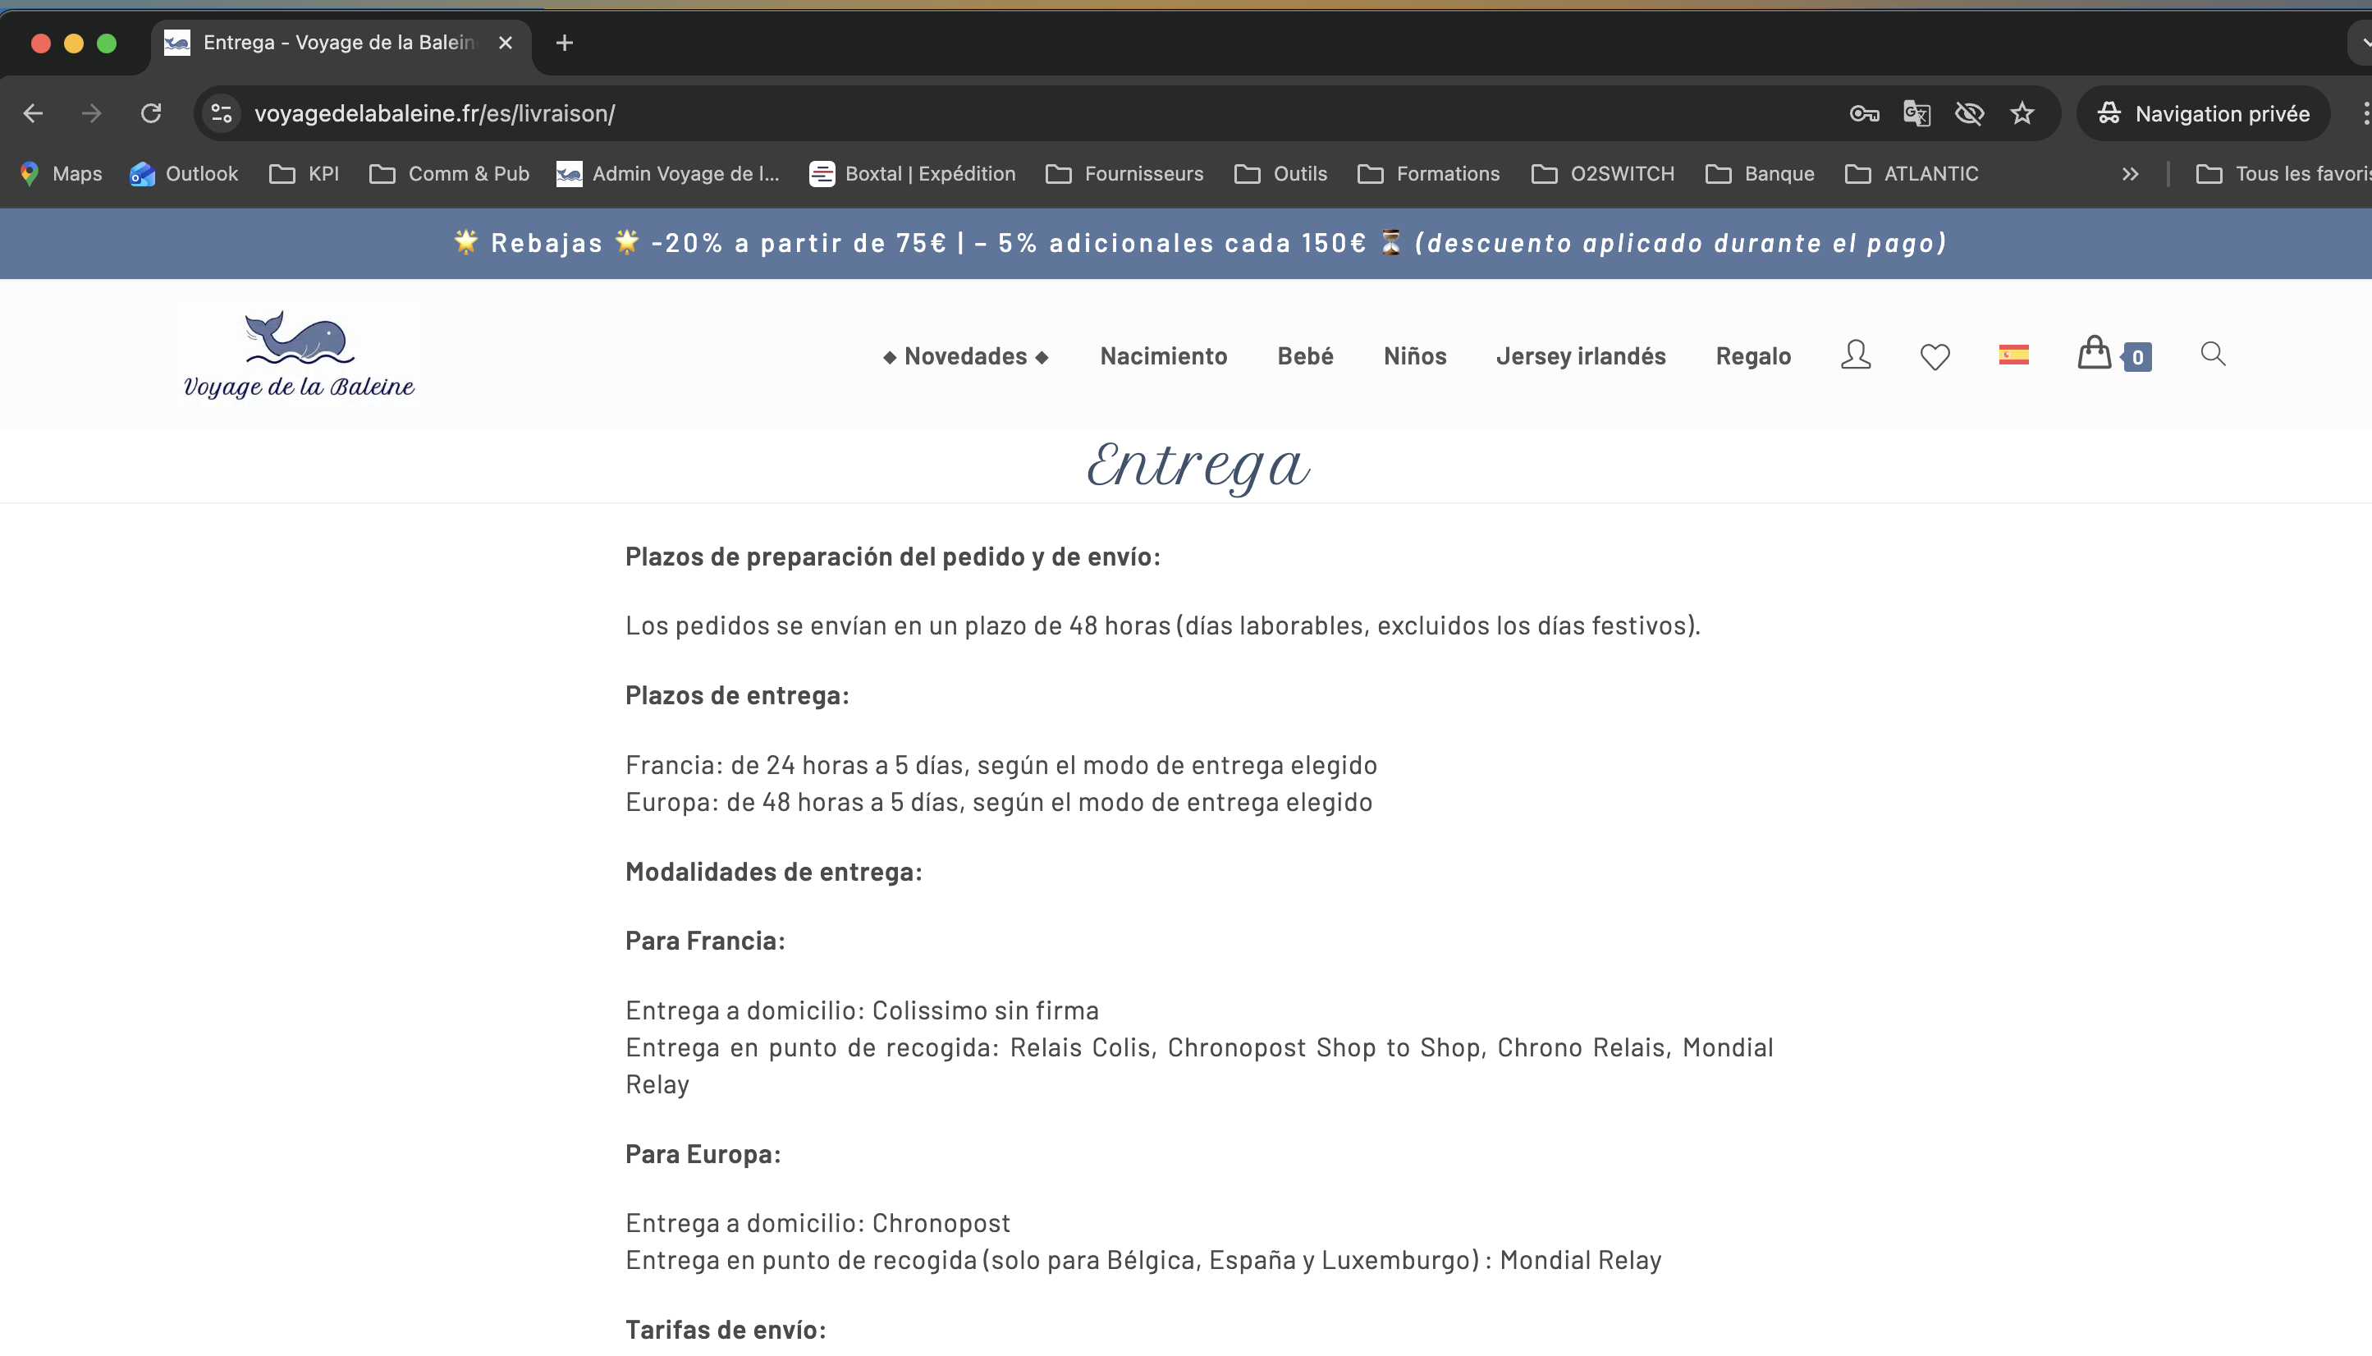
Task: Open the Fournisseurs bookmarks folder
Action: (1125, 174)
